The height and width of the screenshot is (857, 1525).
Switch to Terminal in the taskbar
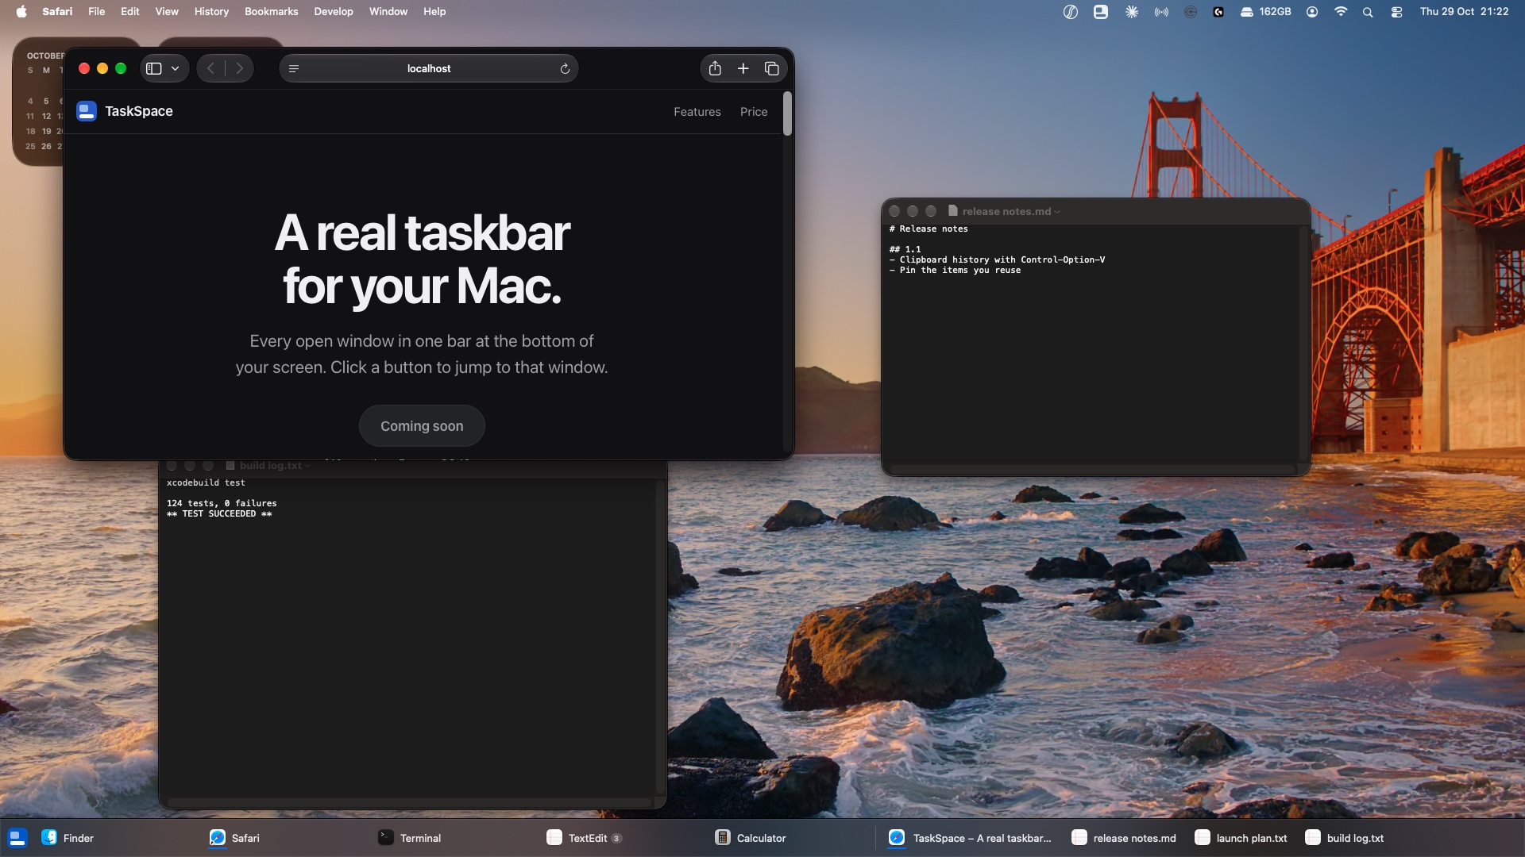[410, 838]
